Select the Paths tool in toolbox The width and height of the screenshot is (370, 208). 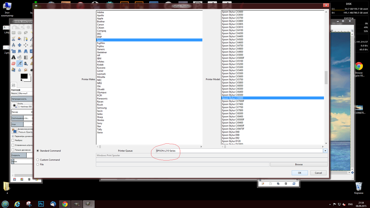(x=26, y=39)
